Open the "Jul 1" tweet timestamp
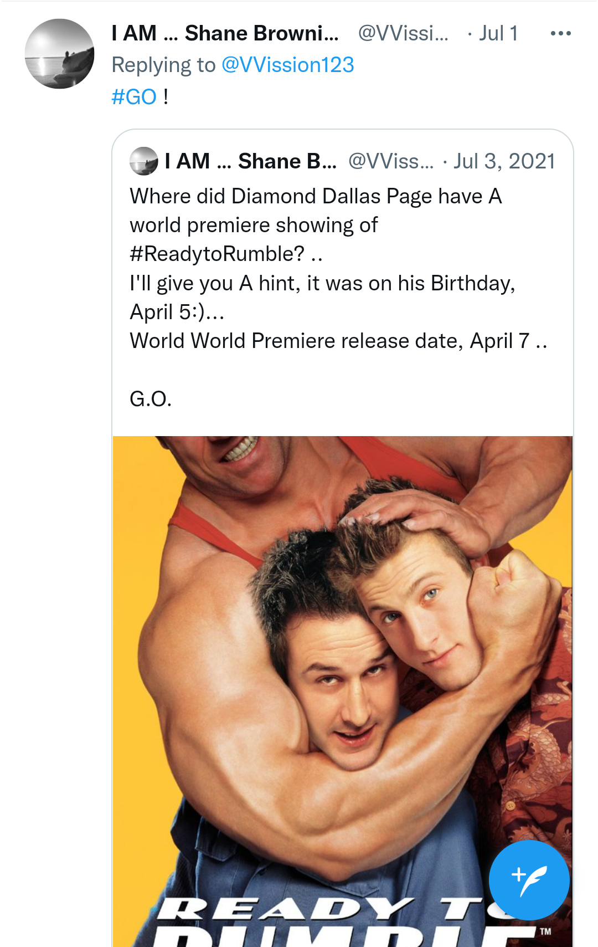This screenshot has height=947, width=598. click(x=498, y=34)
